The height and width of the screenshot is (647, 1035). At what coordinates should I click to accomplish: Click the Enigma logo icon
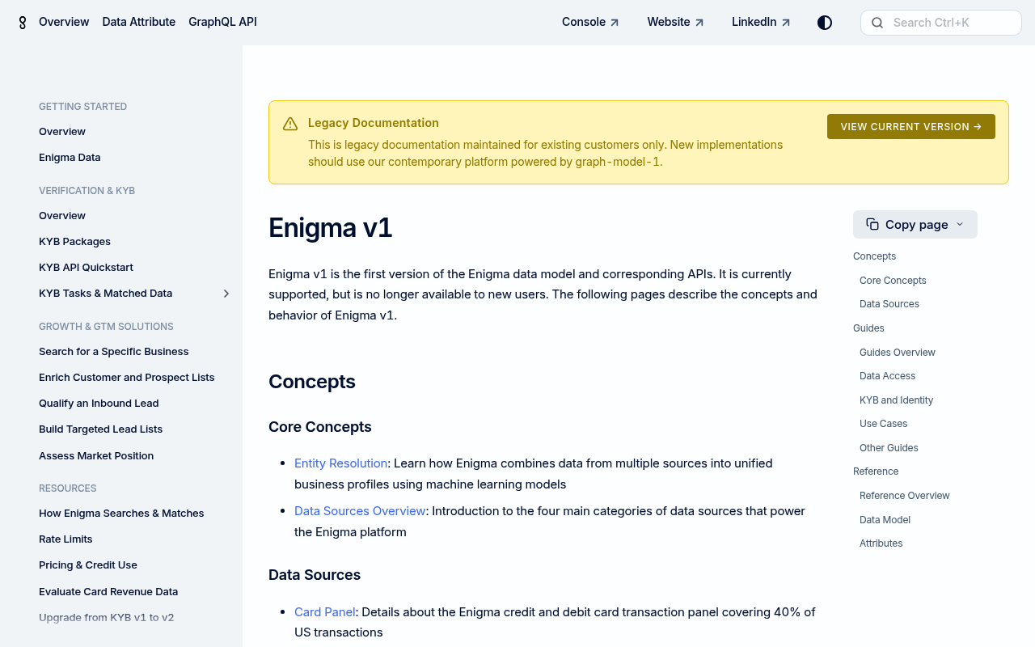tap(23, 23)
